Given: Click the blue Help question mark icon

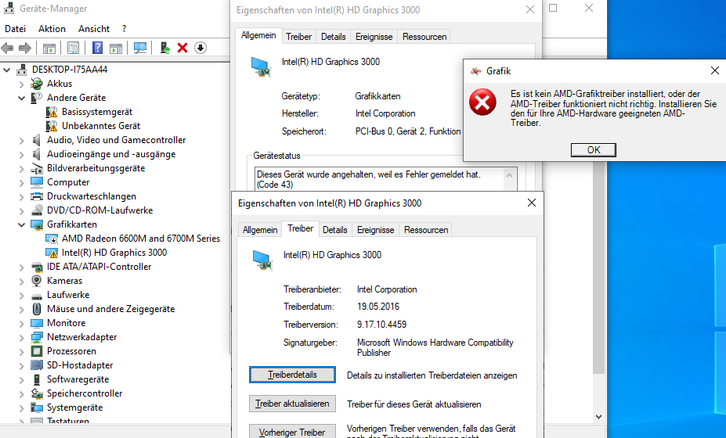Looking at the screenshot, I should coord(97,48).
